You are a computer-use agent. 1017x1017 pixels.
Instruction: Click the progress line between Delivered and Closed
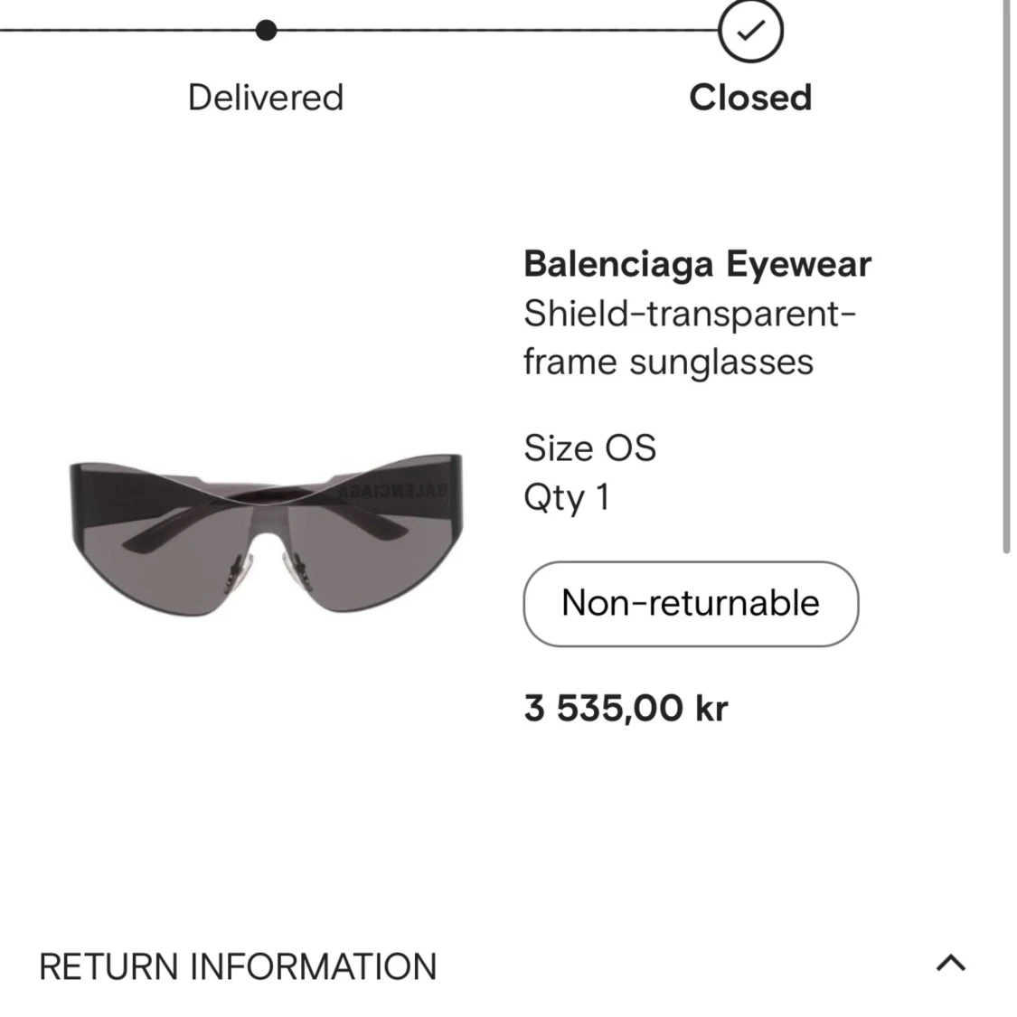(x=497, y=30)
